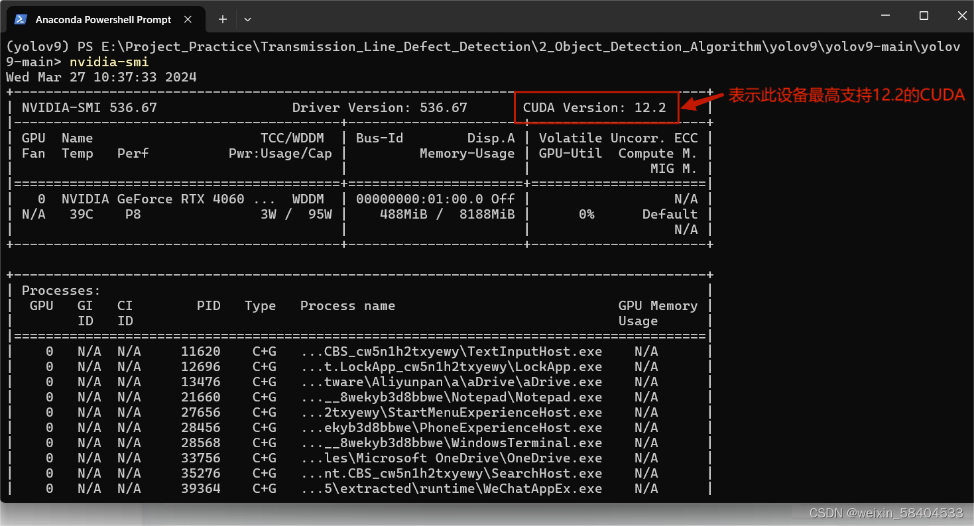Click the PID 11620 value
The height and width of the screenshot is (526, 974).
coord(209,351)
